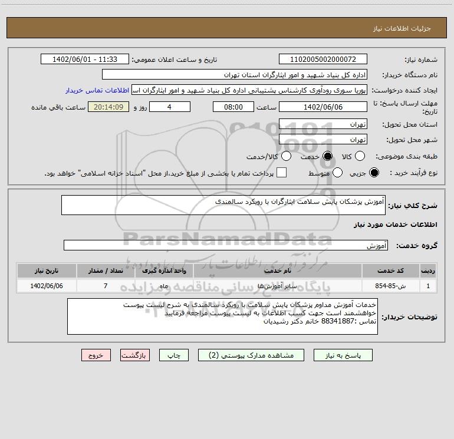
Task: Open مشاهده مدارک پیوستی (2) button
Action: [x=251, y=355]
